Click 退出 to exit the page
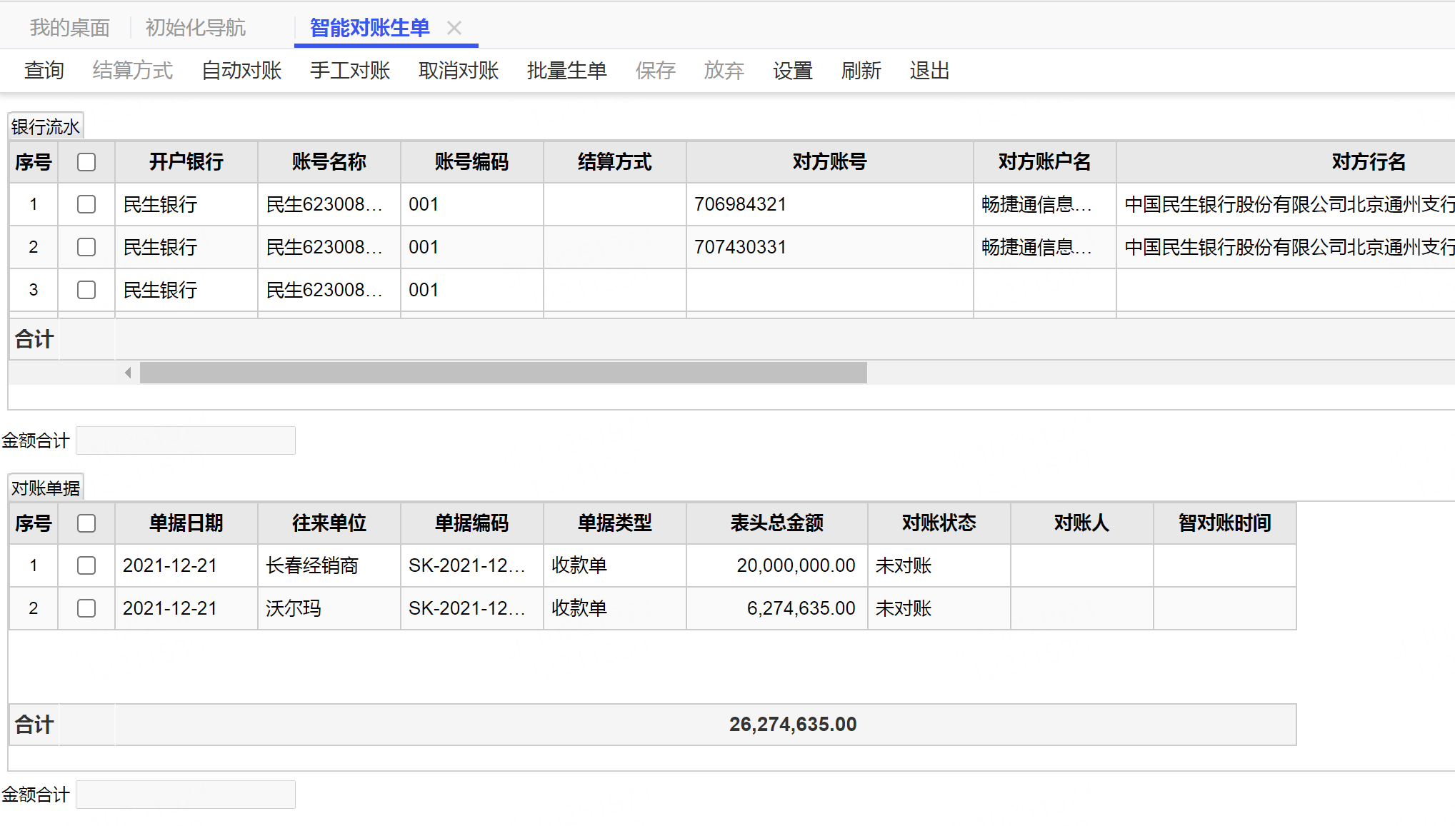 coord(930,71)
